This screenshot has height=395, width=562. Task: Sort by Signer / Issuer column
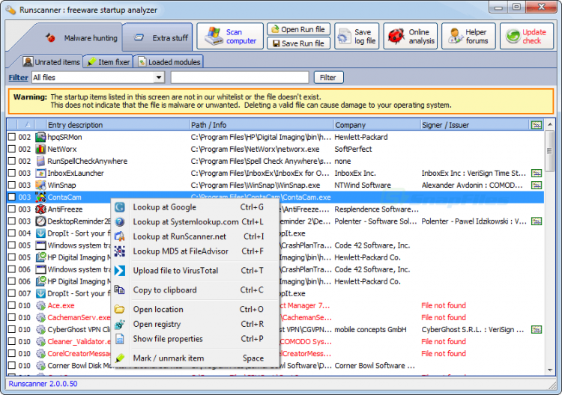[474, 124]
